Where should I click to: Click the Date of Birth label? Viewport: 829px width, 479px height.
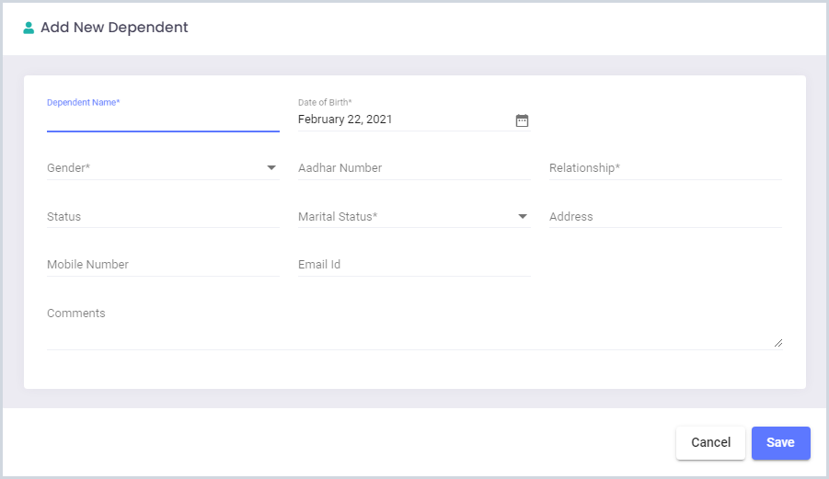325,102
